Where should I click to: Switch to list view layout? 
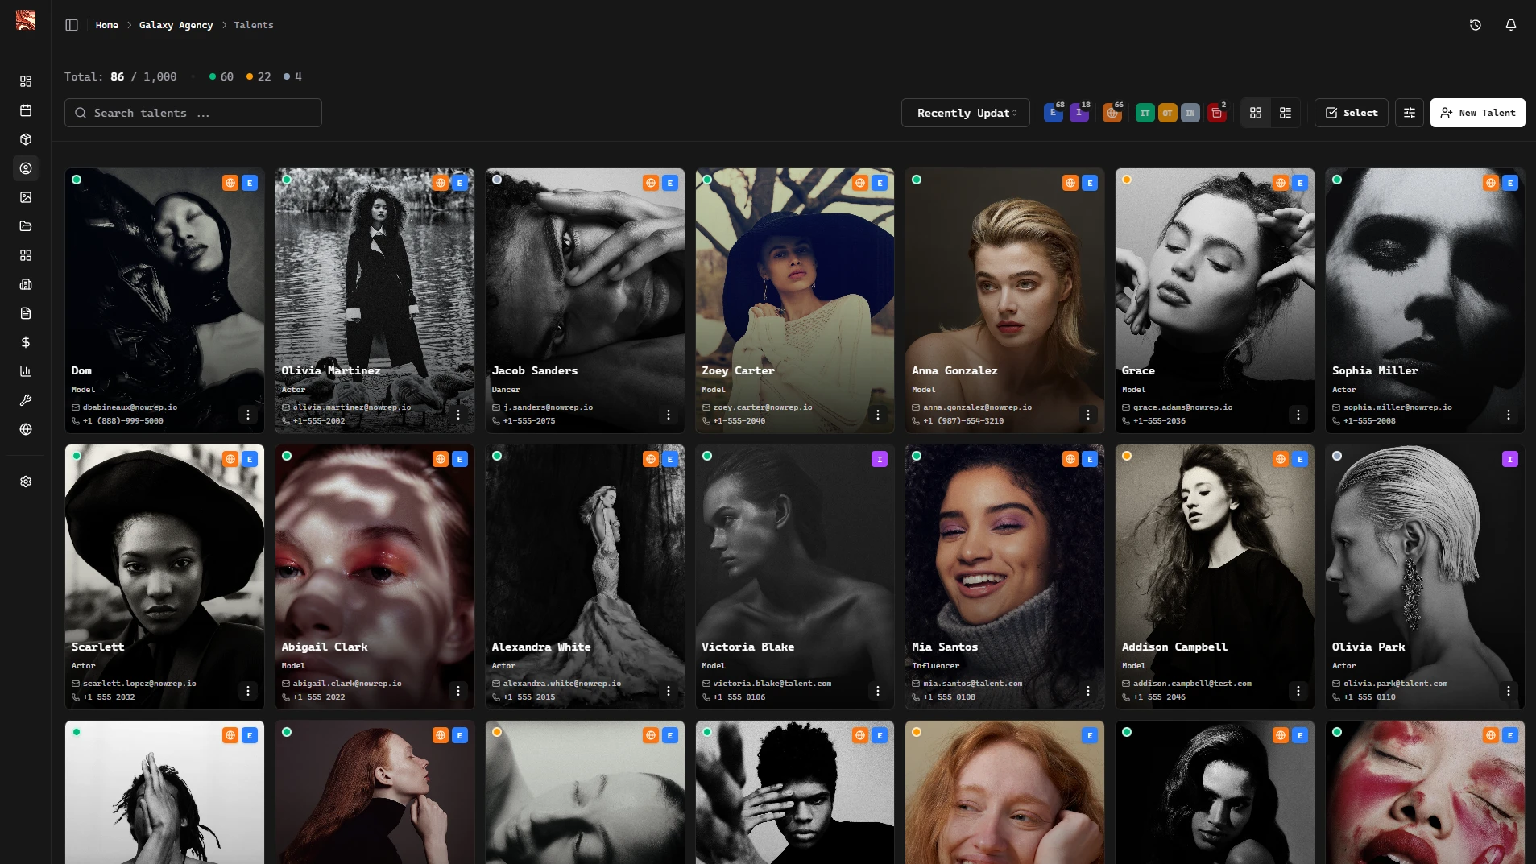click(1286, 113)
